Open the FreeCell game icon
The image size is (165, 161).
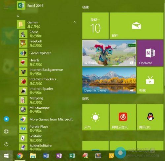(x=23, y=43)
